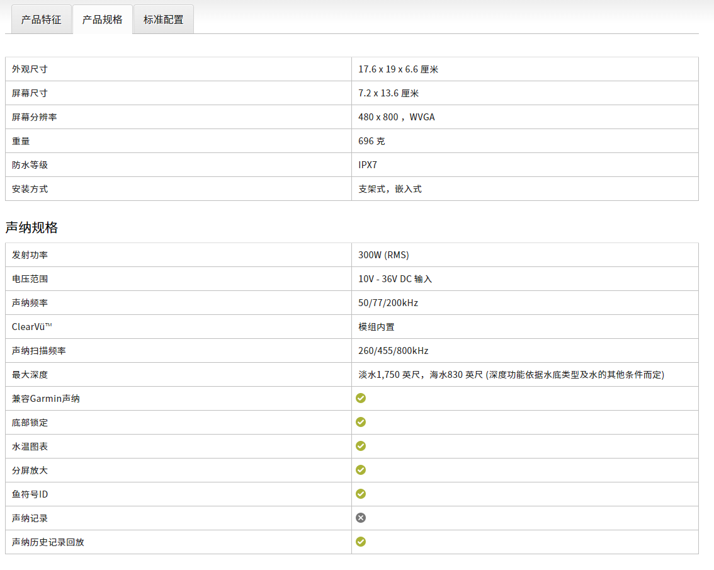The height and width of the screenshot is (570, 714).
Task: Select the 产品规格 tab
Action: [103, 20]
